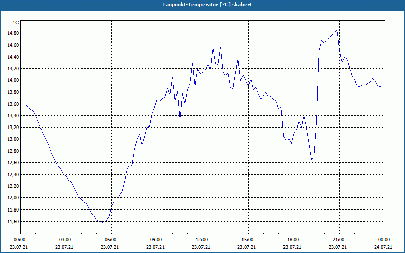Image resolution: width=405 pixels, height=253 pixels.
Task: Click the 13,00 y-axis label
Action: (x=13, y=139)
